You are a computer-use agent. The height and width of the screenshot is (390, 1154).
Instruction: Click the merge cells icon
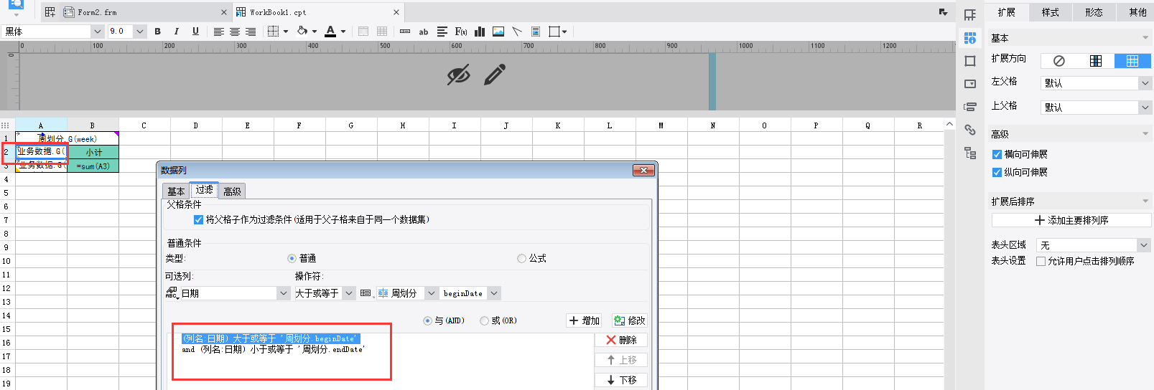(363, 32)
